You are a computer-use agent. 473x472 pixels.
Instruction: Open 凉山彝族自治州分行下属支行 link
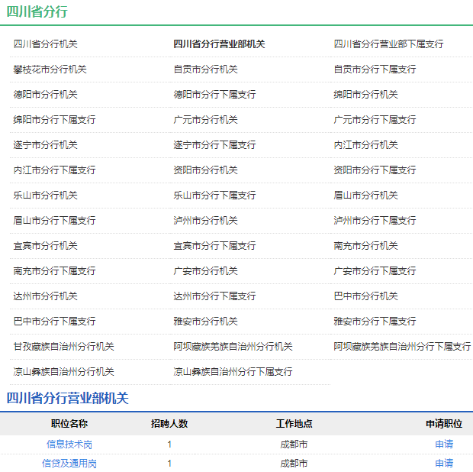click(x=233, y=372)
